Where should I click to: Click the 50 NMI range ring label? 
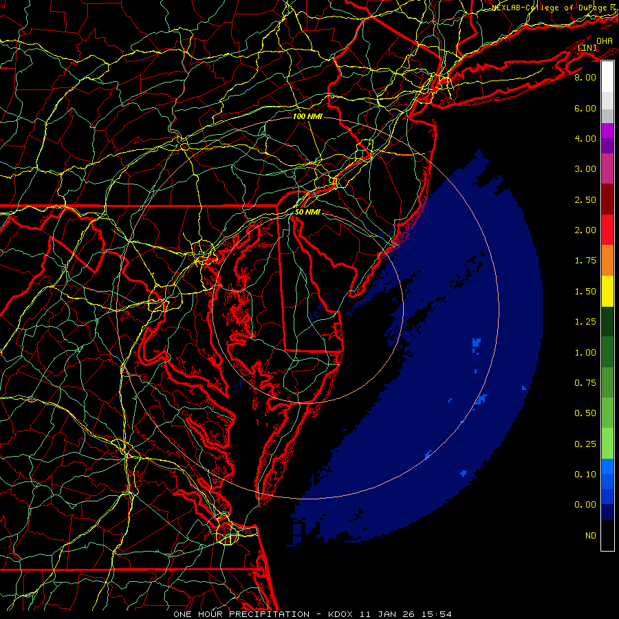pyautogui.click(x=307, y=212)
